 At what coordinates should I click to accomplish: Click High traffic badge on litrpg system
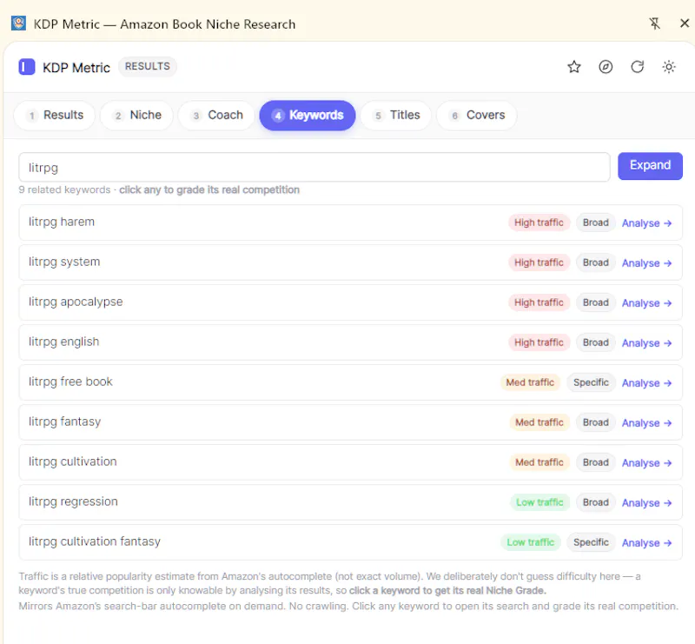tap(539, 262)
